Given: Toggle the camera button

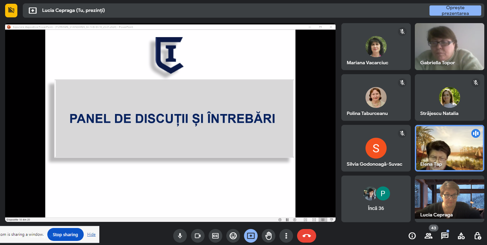Looking at the screenshot, I should point(198,236).
